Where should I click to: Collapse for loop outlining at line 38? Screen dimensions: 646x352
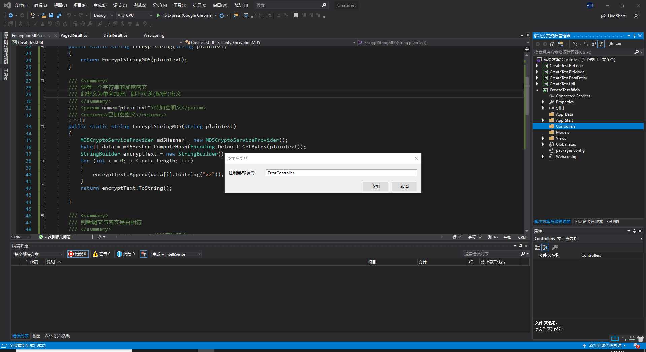pos(42,161)
